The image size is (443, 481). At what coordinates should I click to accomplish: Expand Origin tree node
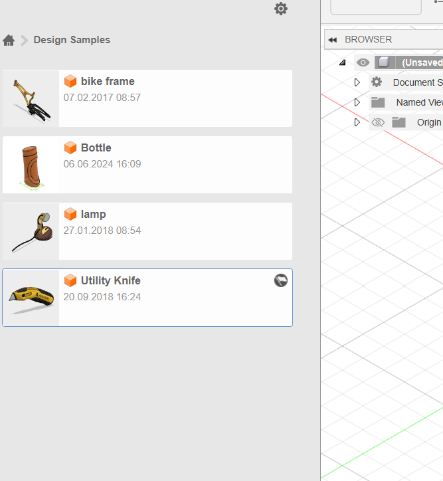pos(357,122)
